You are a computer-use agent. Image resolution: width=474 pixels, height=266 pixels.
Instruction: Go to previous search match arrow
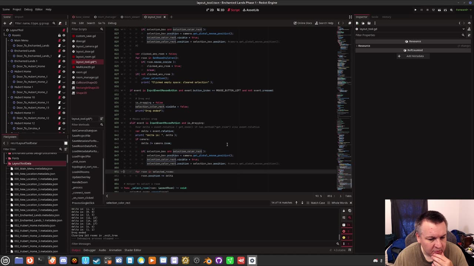click(x=296, y=203)
